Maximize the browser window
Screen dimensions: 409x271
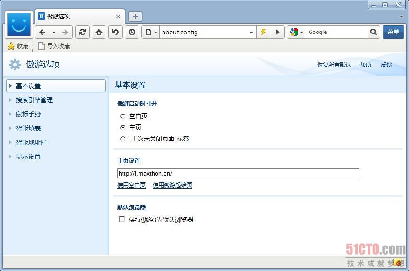point(385,5)
